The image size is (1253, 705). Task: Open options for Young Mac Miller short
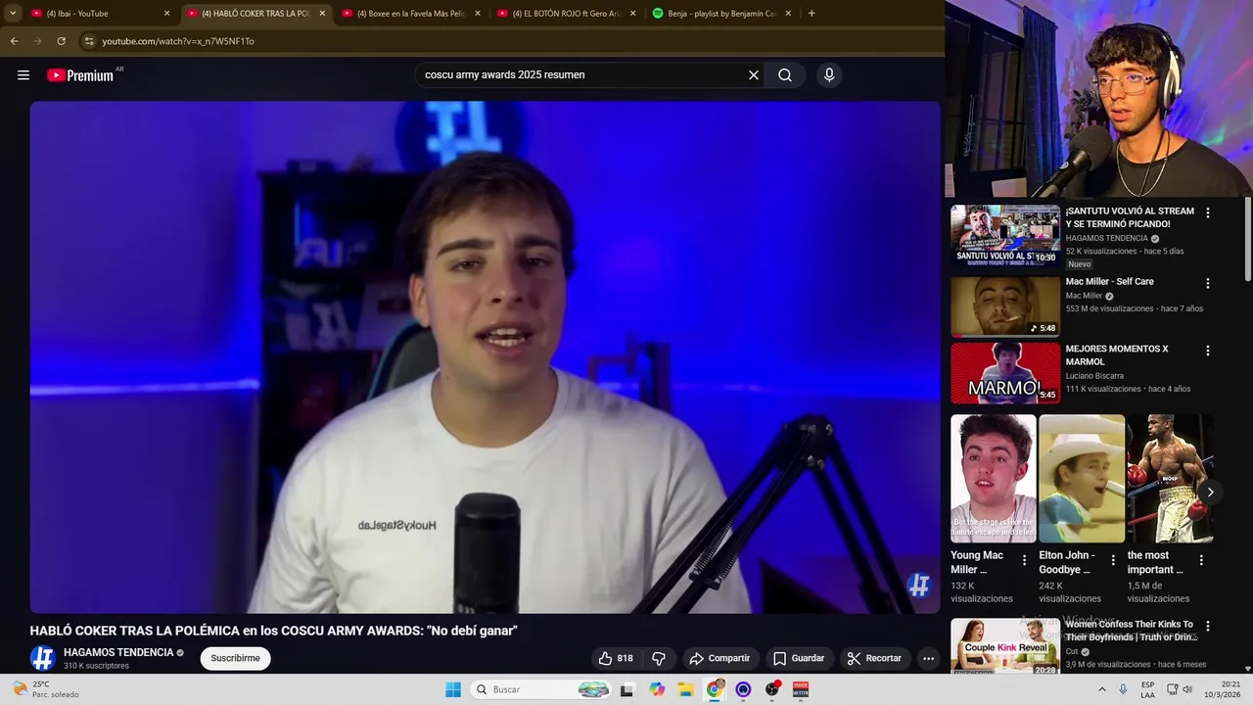[x=1024, y=560]
